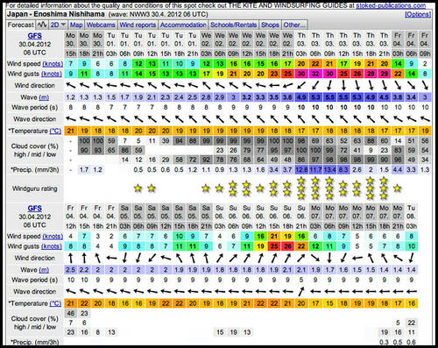
Task: Click the [Options] link
Action: [x=418, y=14]
